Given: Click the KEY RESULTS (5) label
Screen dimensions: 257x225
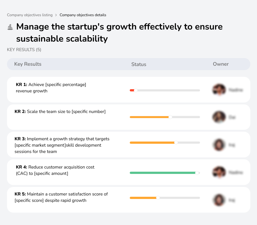Looking at the screenshot, I should 24,50.
